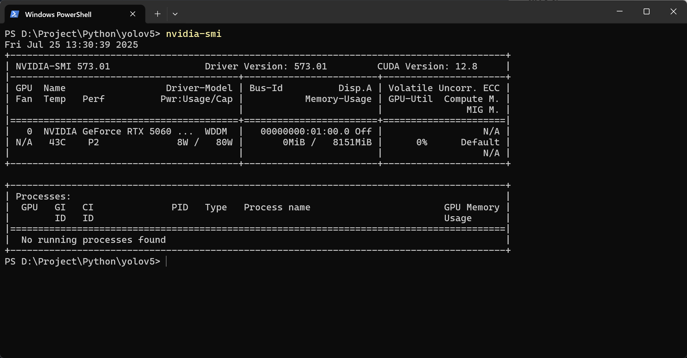Click the "Perf" header label
The height and width of the screenshot is (358, 687).
(x=93, y=99)
